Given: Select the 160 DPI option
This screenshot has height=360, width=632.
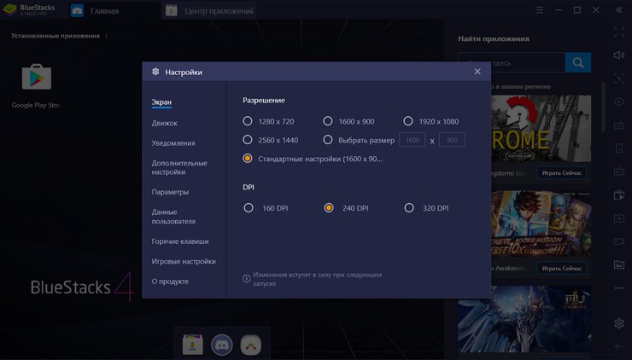Looking at the screenshot, I should point(248,208).
